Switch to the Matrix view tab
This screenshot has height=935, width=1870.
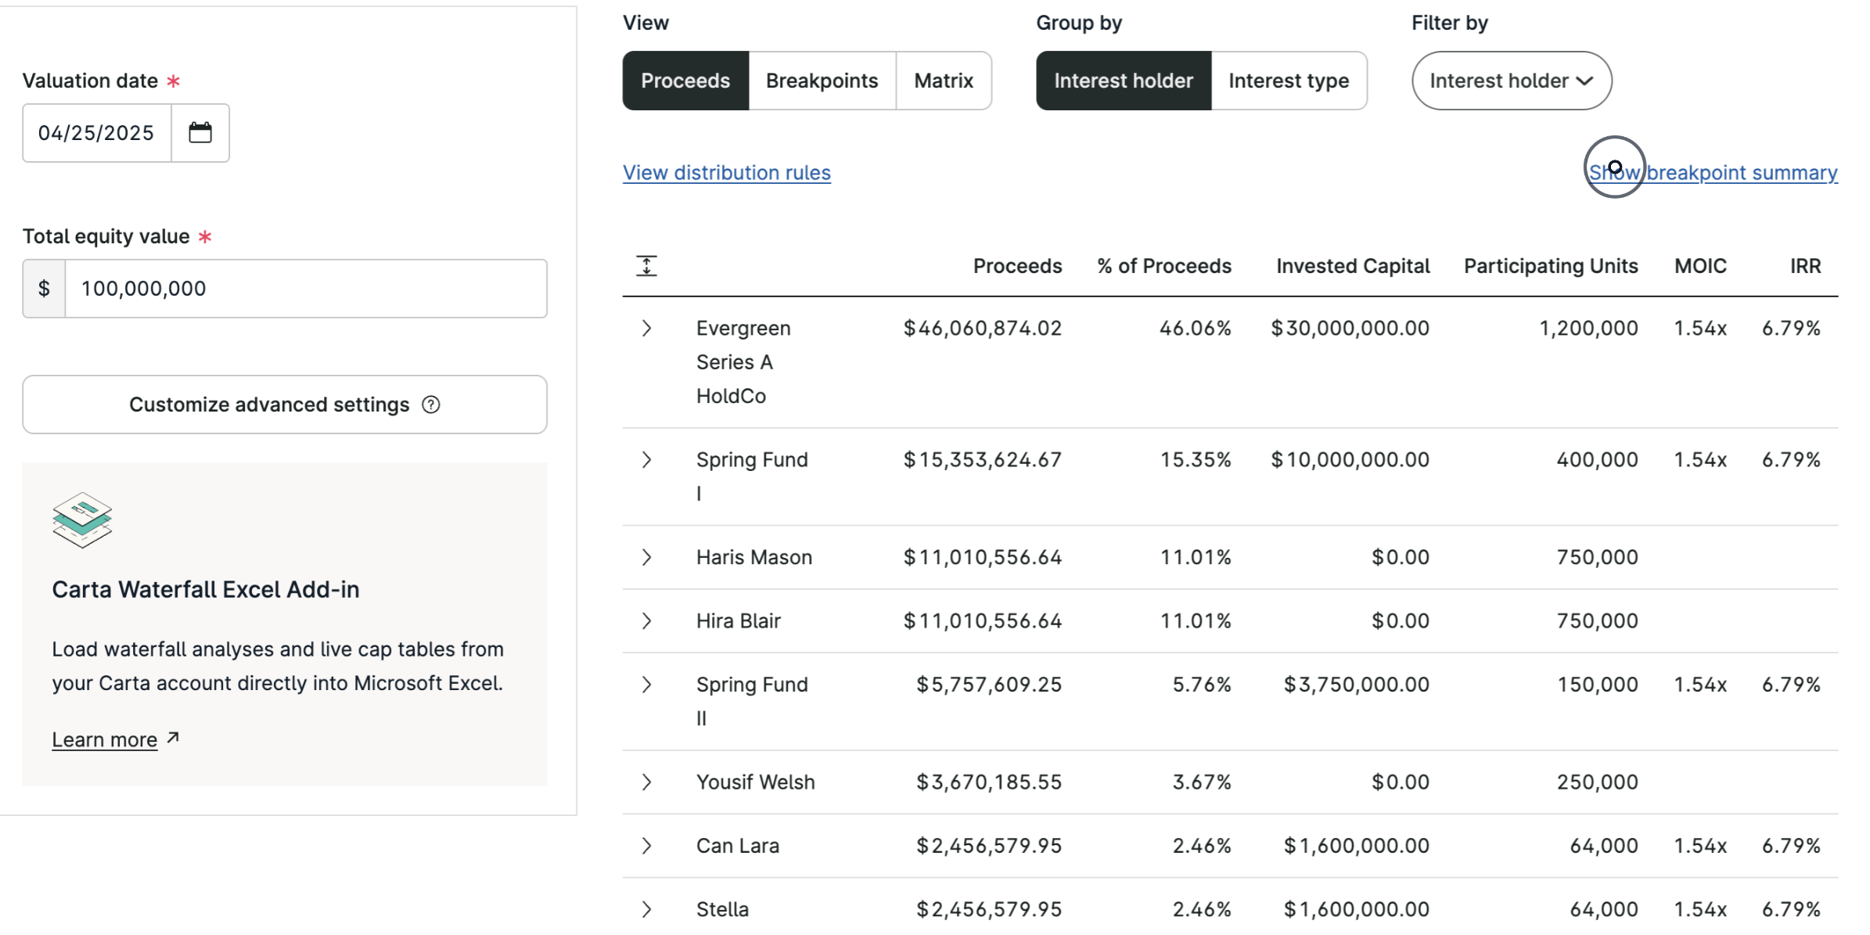tap(943, 80)
